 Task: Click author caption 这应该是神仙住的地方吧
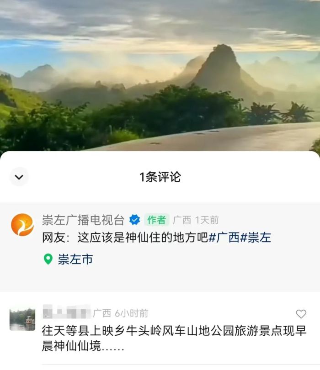point(143,238)
